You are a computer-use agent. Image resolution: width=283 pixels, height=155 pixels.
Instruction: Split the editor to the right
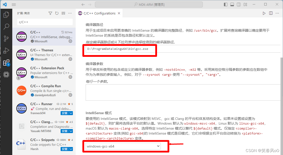(271, 13)
